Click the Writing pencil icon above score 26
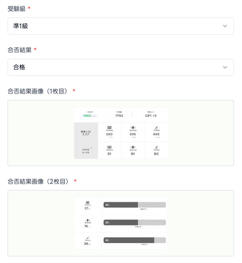This screenshot has width=242, height=263. (x=88, y=238)
